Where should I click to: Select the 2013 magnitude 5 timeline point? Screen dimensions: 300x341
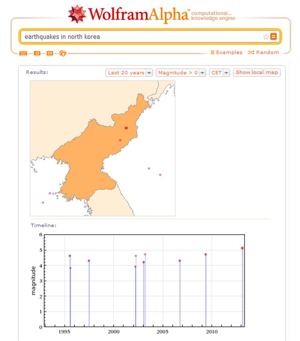pyautogui.click(x=242, y=248)
